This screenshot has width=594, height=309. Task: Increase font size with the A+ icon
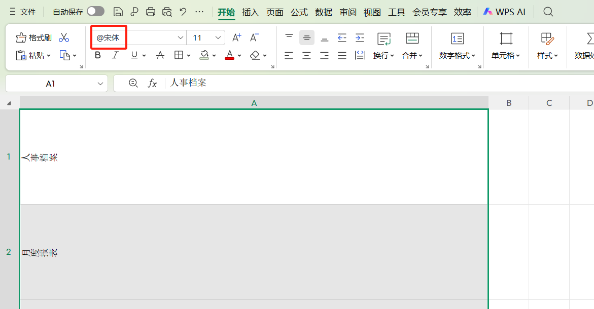tap(236, 37)
